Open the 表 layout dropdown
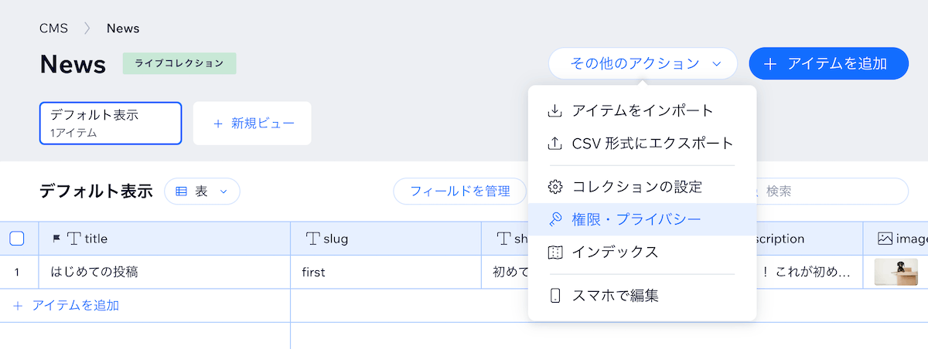Viewport: 928px width, 349px height. [x=202, y=191]
